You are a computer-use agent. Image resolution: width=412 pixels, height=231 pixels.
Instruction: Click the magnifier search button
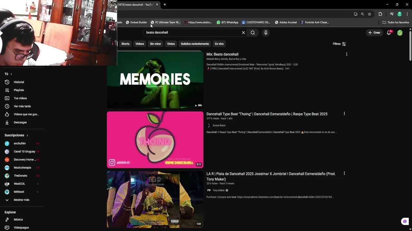click(x=253, y=32)
